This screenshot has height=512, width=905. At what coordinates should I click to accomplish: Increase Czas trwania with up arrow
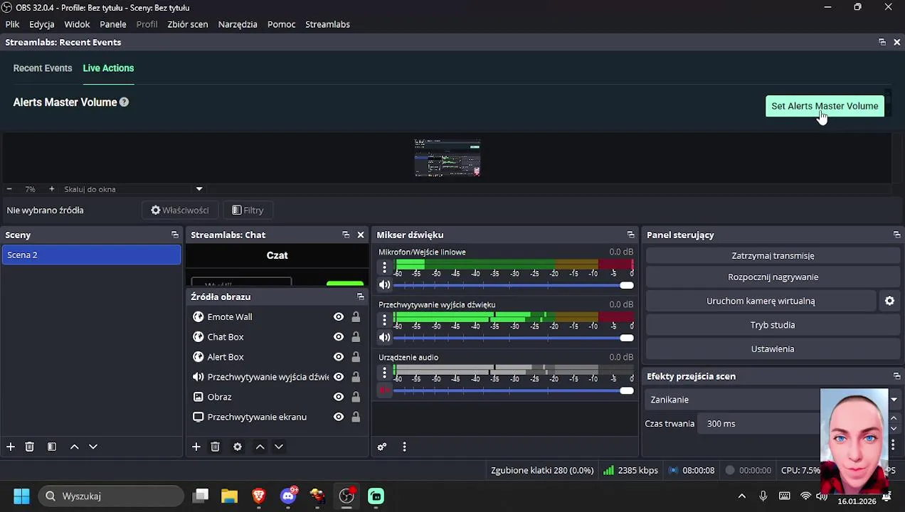point(894,418)
